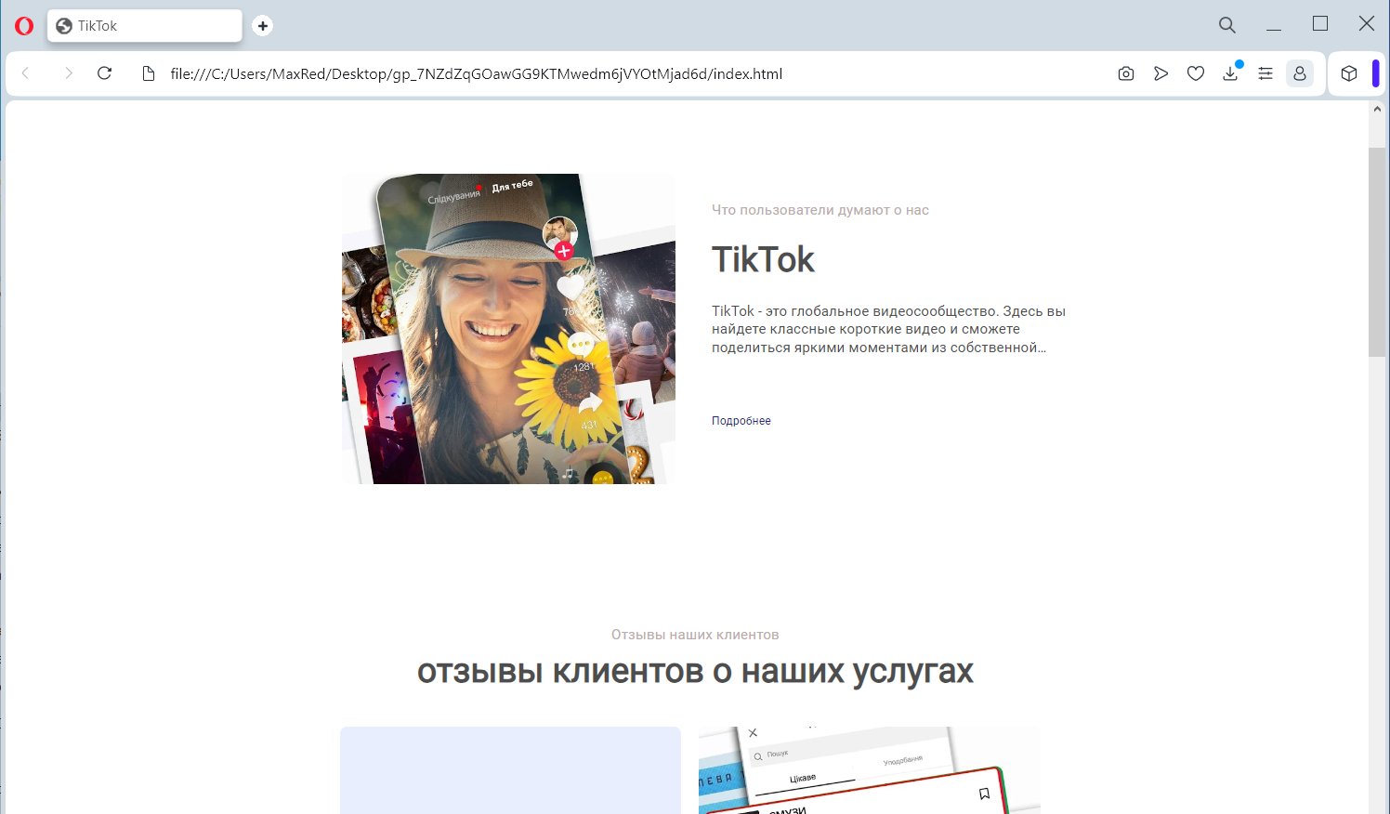Image resolution: width=1390 pixels, height=814 pixels.
Task: Click the vertical scrollbar thumb
Action: click(x=1377, y=252)
